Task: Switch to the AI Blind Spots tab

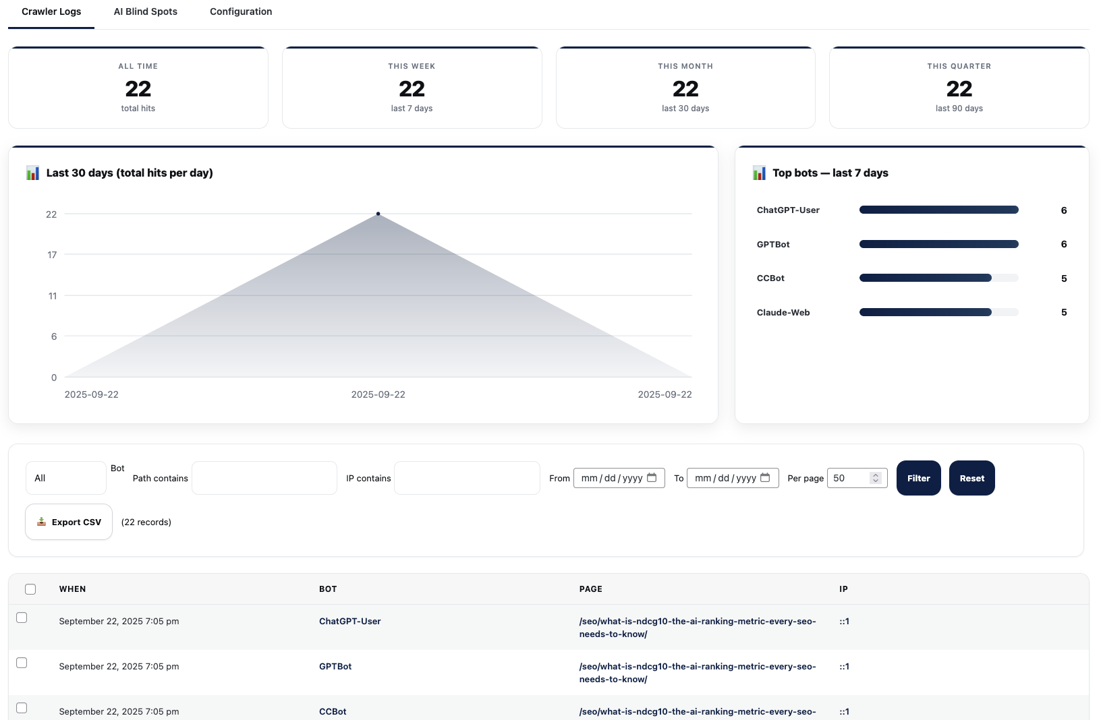Action: tap(146, 11)
